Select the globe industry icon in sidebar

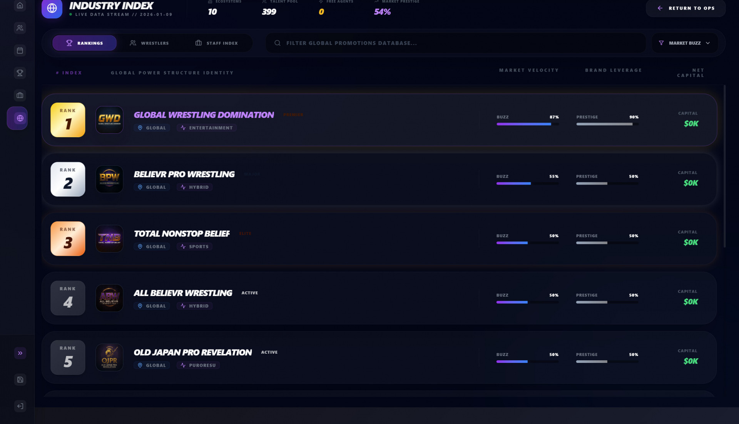20,118
